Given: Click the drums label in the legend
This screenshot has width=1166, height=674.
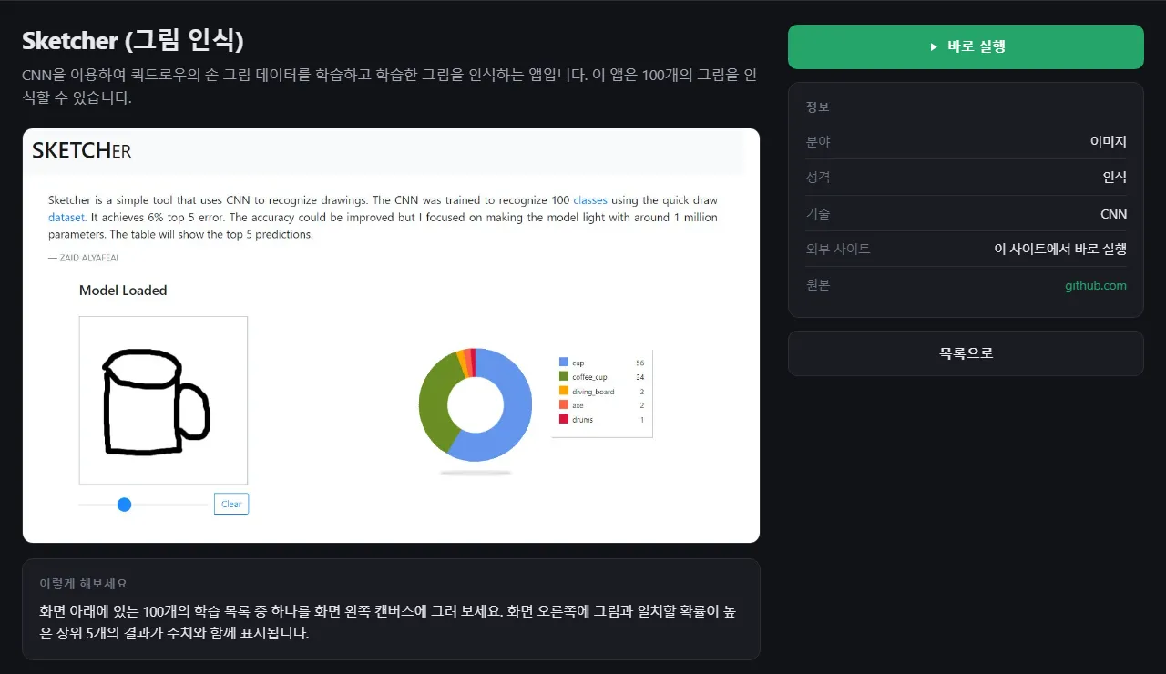Looking at the screenshot, I should tap(582, 420).
